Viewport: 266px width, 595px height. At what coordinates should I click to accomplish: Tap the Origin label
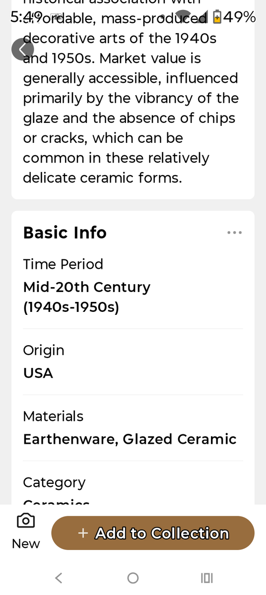coord(44,350)
